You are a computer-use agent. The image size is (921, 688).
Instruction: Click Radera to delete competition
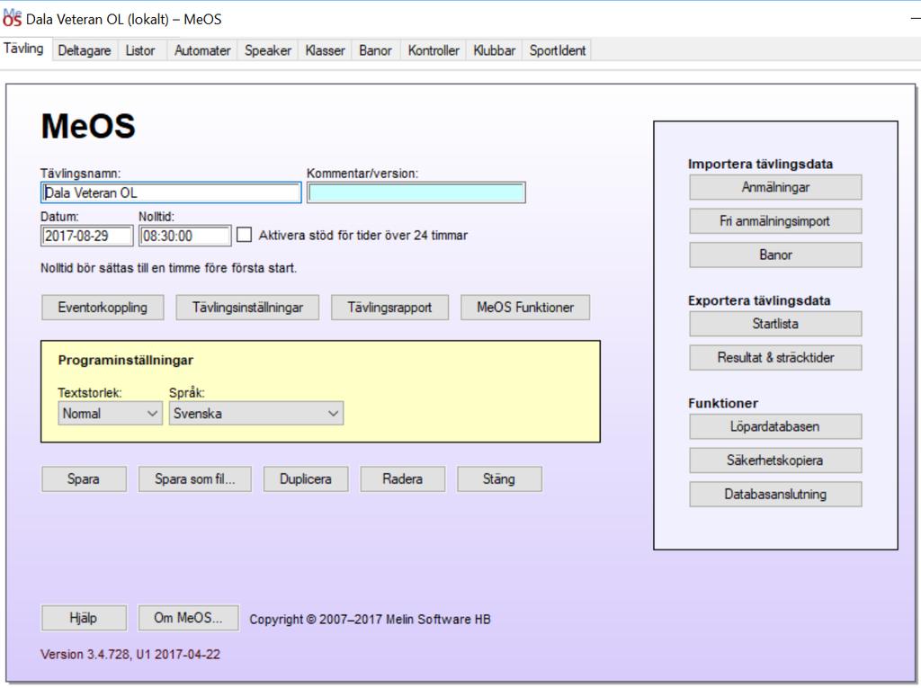pos(402,478)
